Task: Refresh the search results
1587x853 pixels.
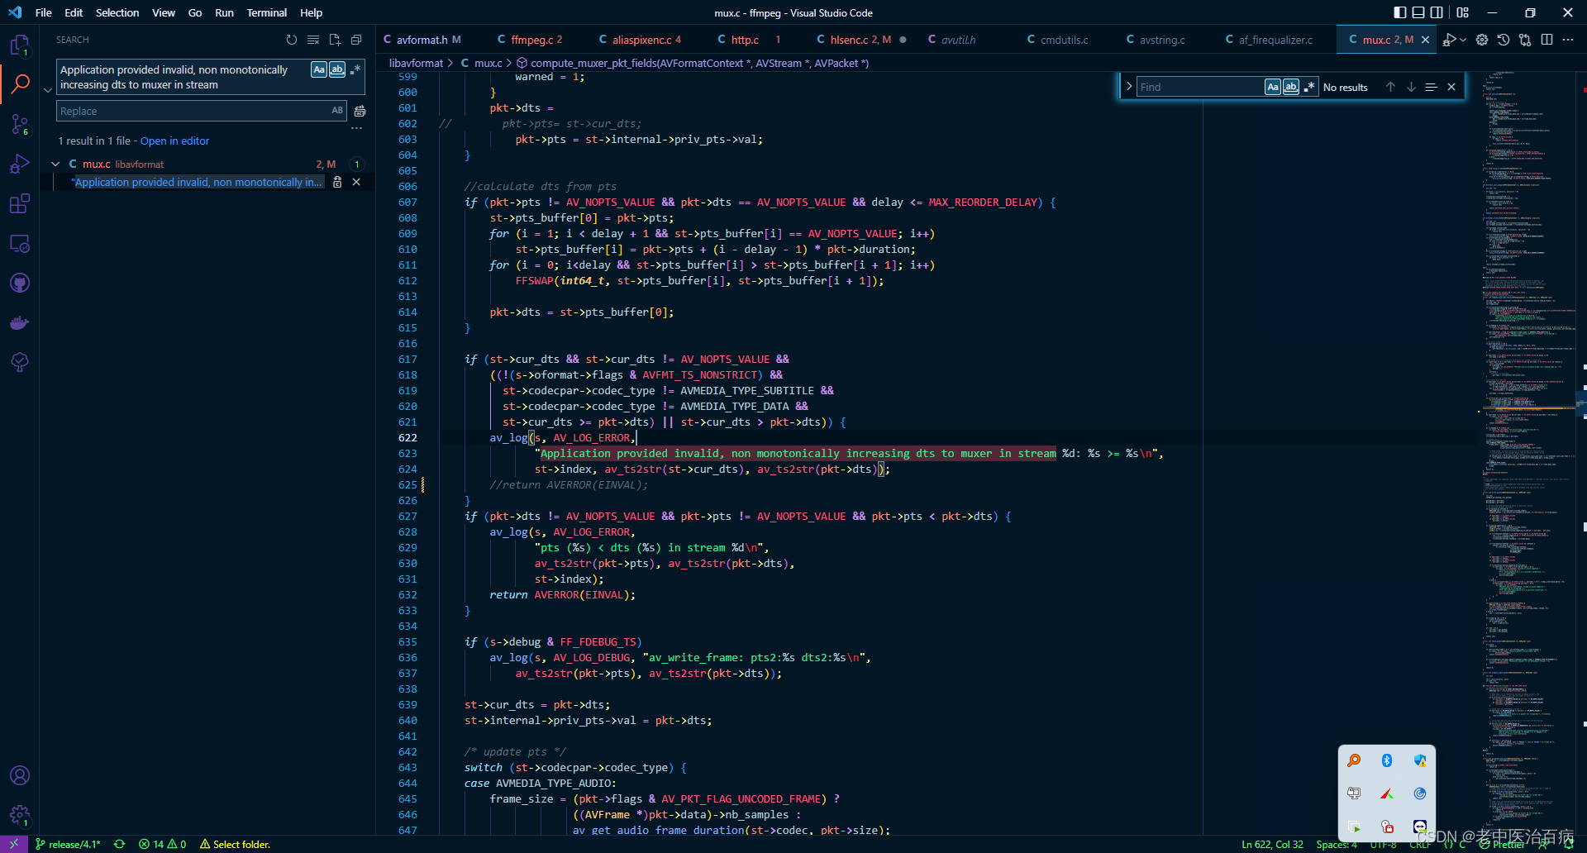Action: [292, 40]
